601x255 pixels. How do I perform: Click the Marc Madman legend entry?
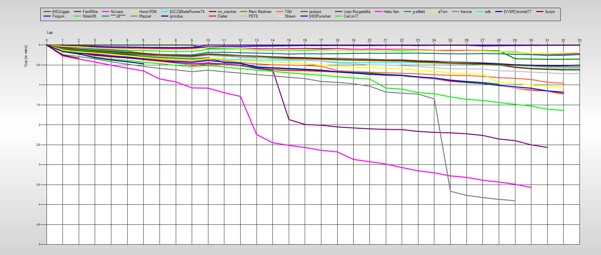(x=260, y=12)
